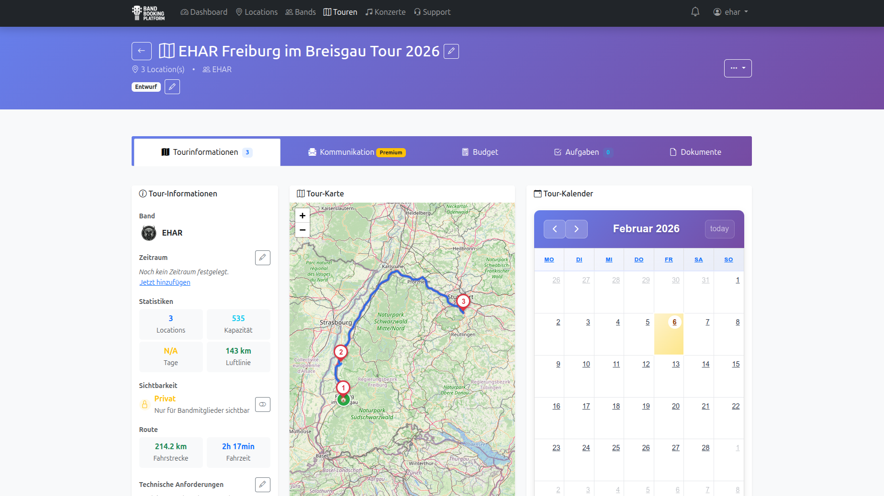The width and height of the screenshot is (884, 496).
Task: Open the ellipsis options dropdown on purple header
Action: (x=738, y=68)
